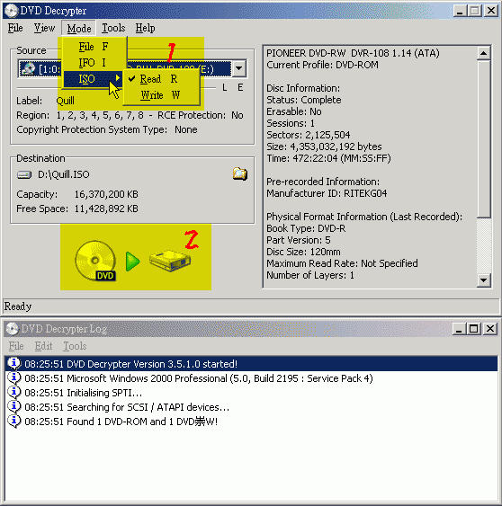Viewport: 502px width, 506px height.
Task: Click scroll down arrow in disc info panel
Action: pyautogui.click(x=484, y=280)
